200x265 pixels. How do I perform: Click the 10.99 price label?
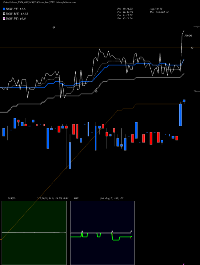(x=188, y=36)
